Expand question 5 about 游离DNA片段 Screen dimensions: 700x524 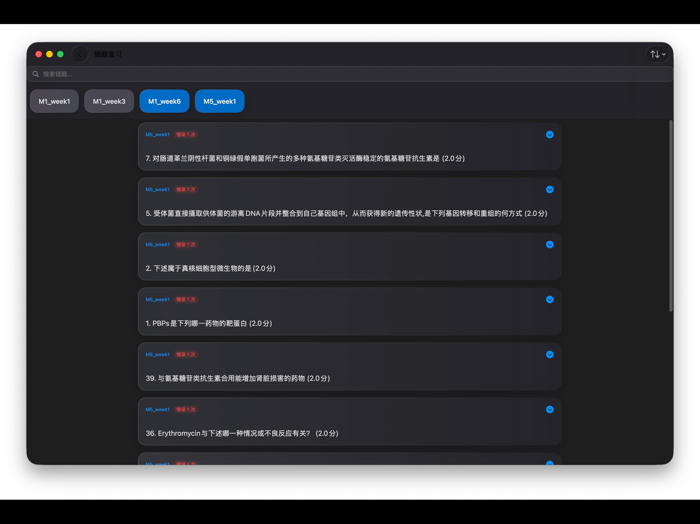[x=550, y=190]
